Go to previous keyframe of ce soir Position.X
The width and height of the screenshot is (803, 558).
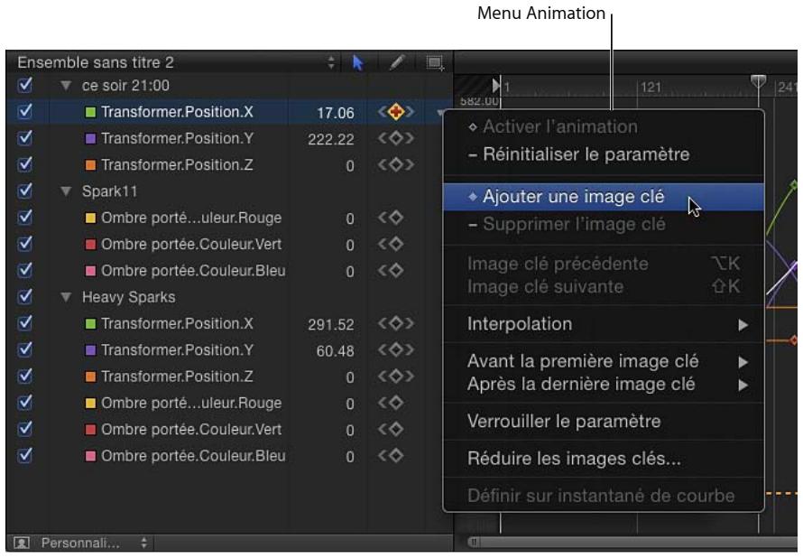pyautogui.click(x=382, y=112)
